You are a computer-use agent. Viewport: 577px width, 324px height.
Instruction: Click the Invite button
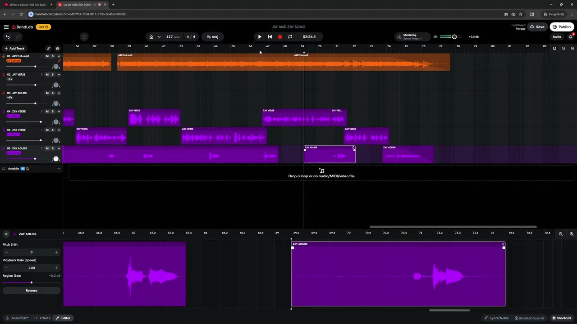(x=557, y=37)
